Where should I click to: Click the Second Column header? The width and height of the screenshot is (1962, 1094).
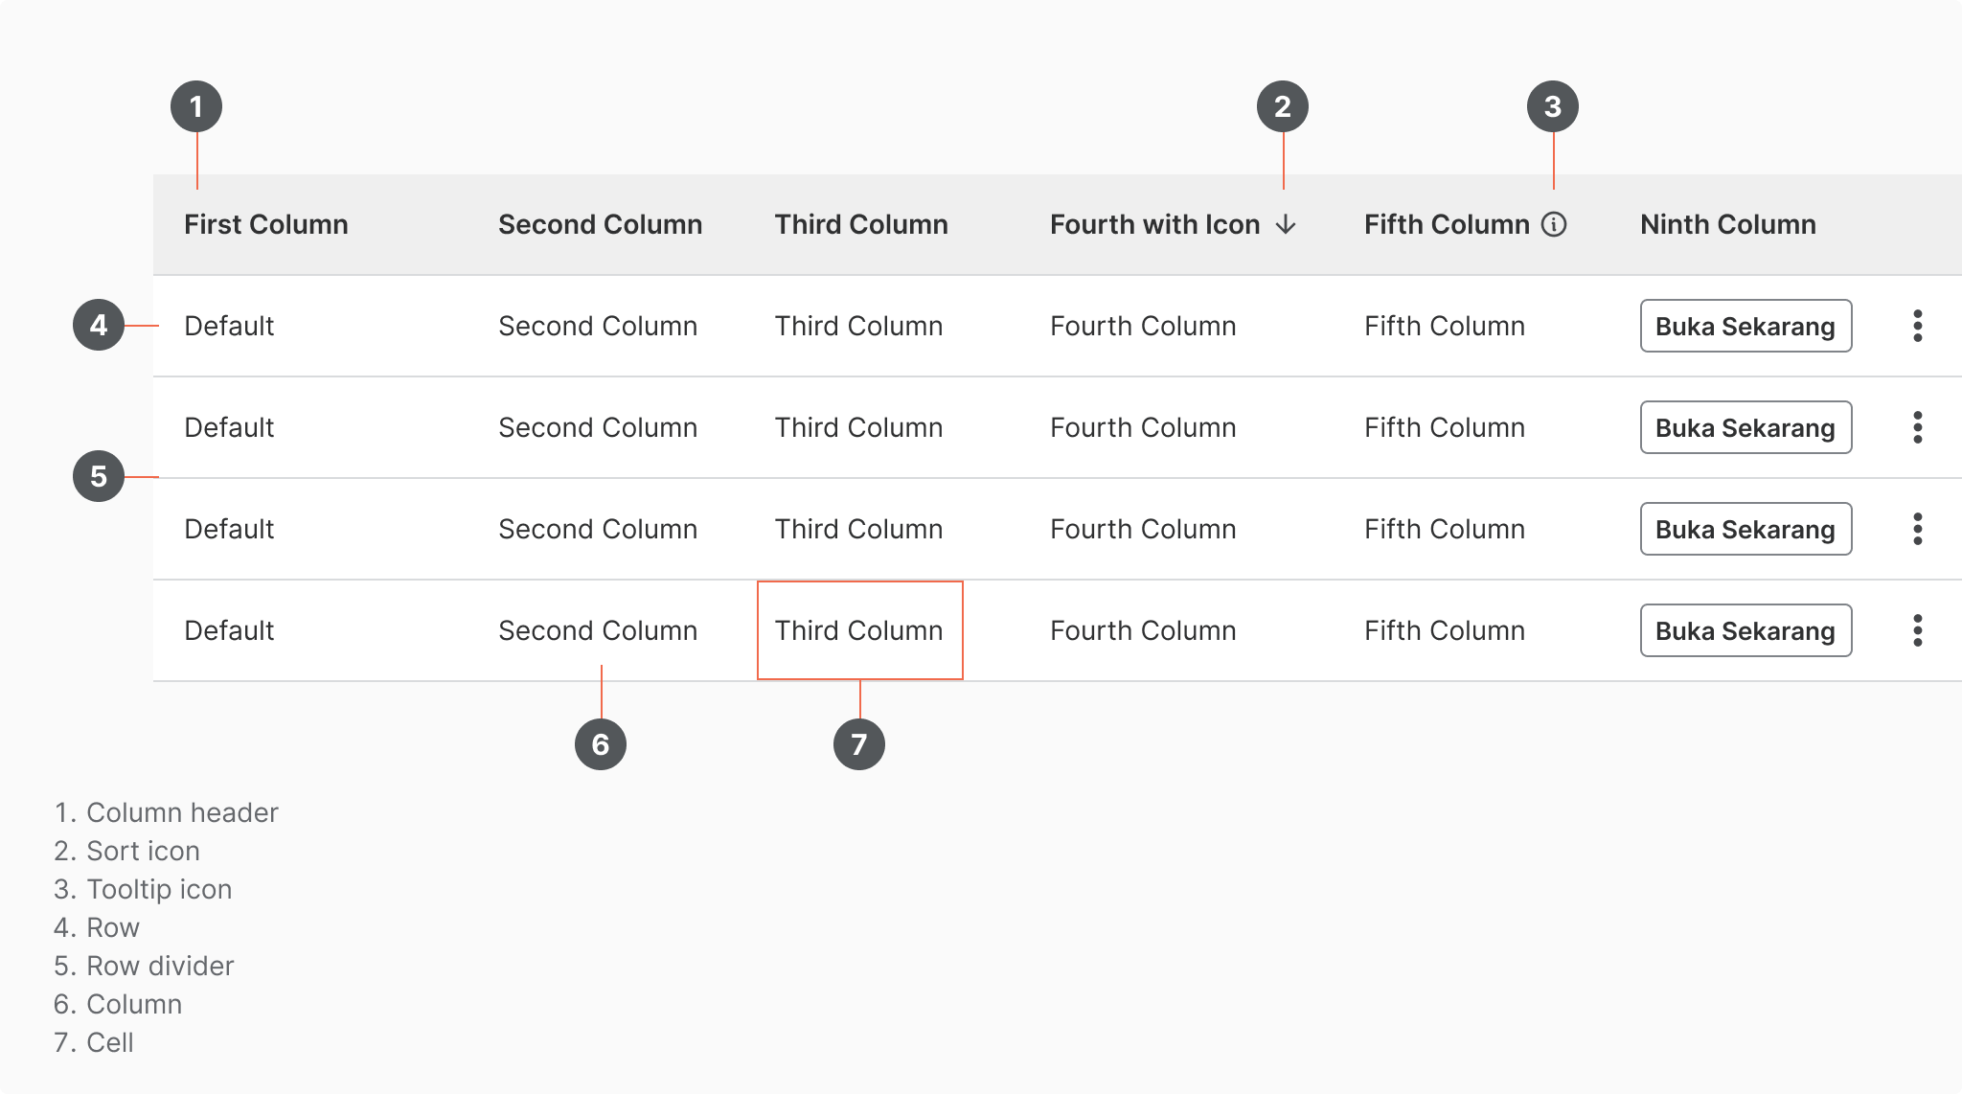[601, 224]
